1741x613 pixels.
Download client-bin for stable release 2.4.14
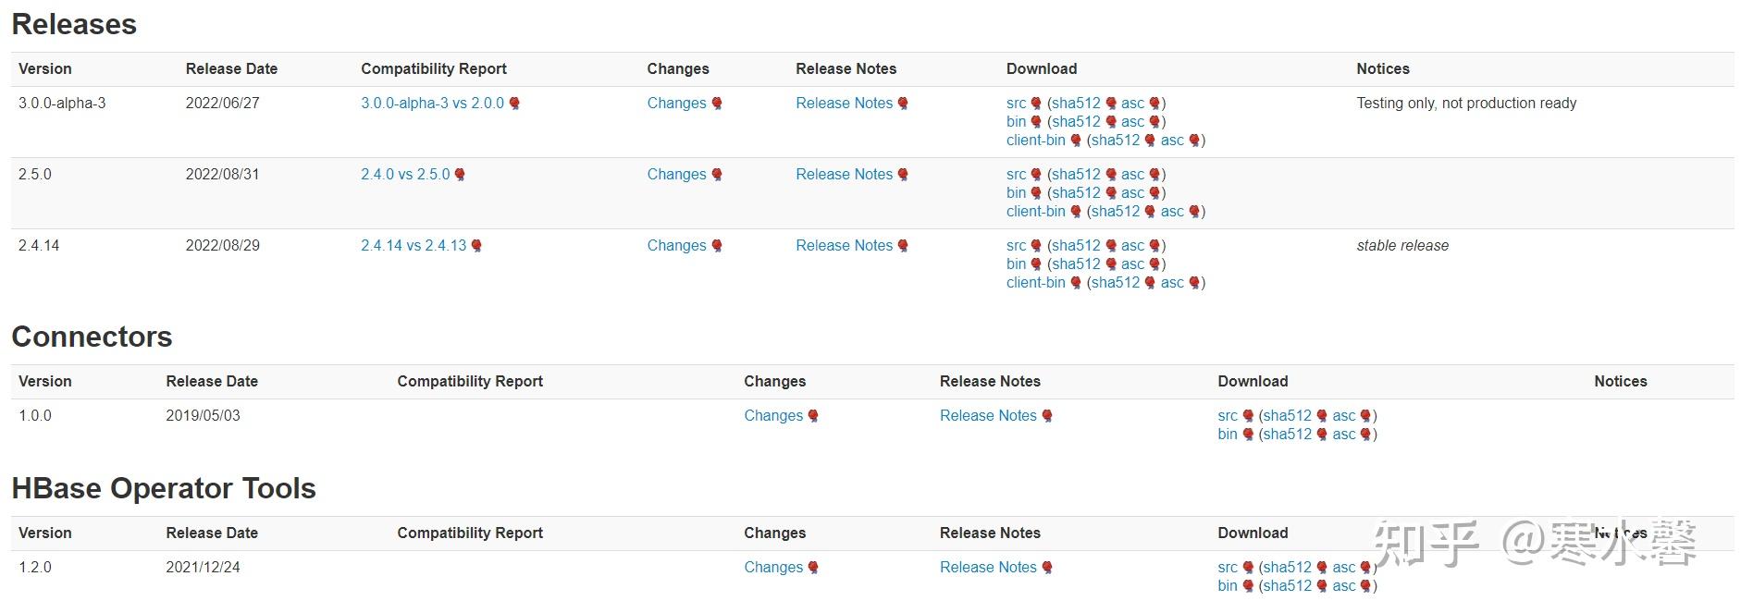(1035, 283)
